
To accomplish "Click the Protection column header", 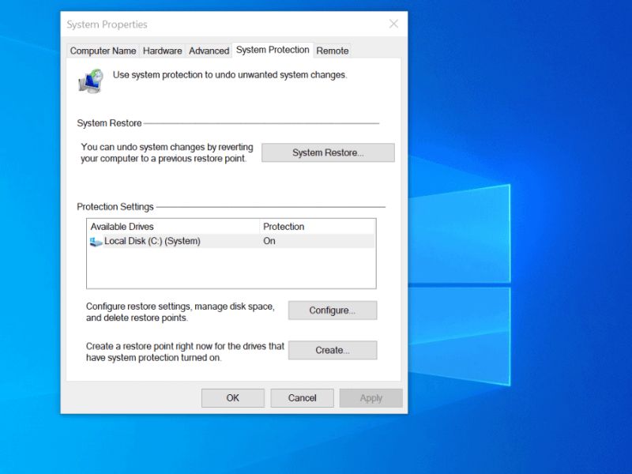I will tap(318, 227).
